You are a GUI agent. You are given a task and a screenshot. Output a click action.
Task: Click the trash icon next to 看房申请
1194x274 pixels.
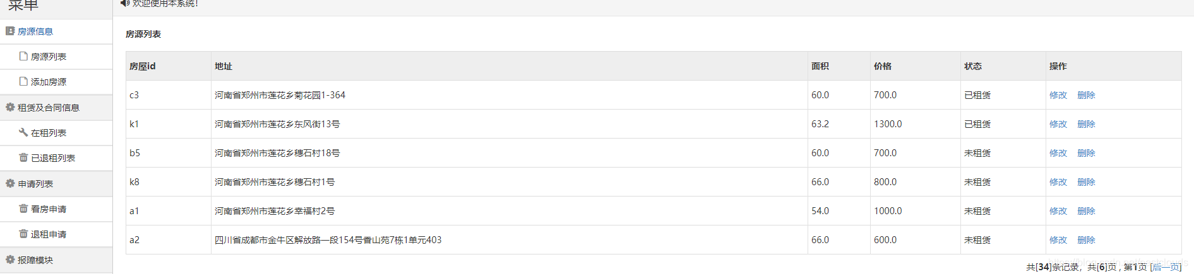[23, 208]
